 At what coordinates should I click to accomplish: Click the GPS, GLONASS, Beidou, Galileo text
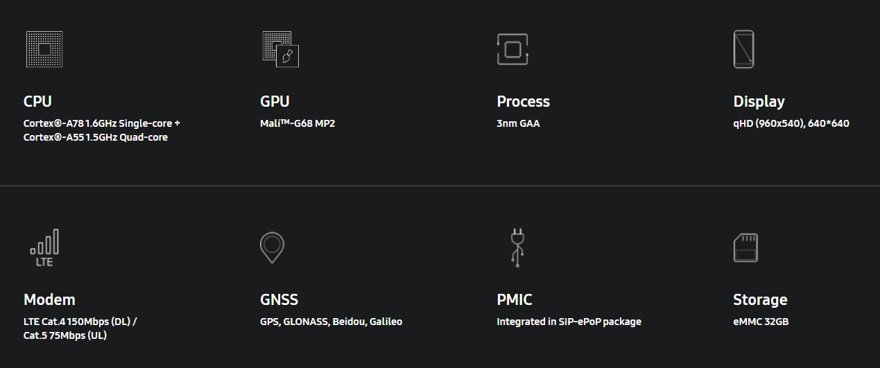331,322
